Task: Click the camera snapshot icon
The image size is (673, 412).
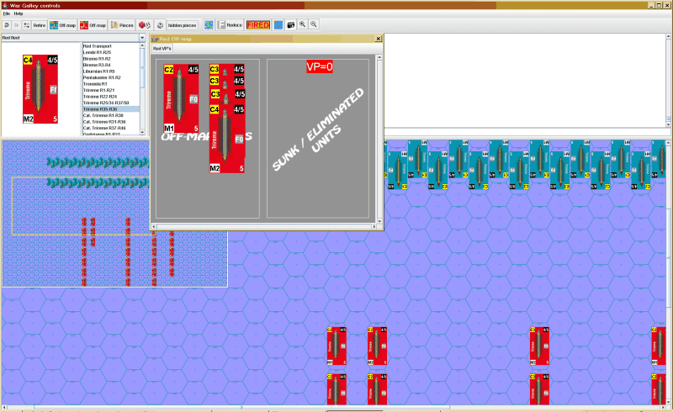Action: click(x=290, y=25)
